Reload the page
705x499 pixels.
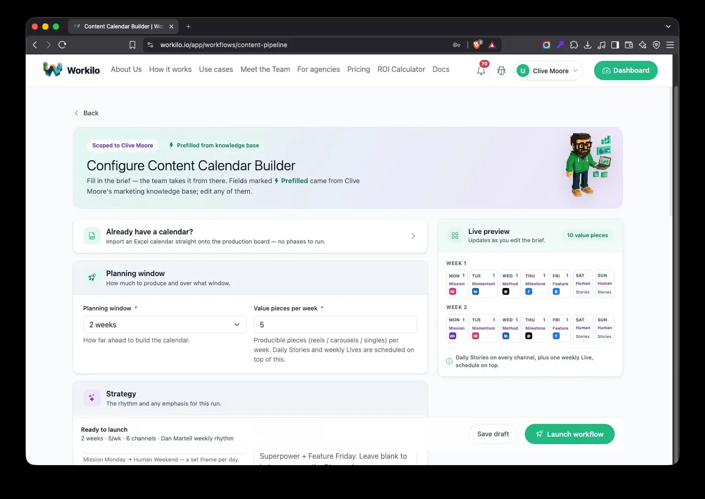62,45
